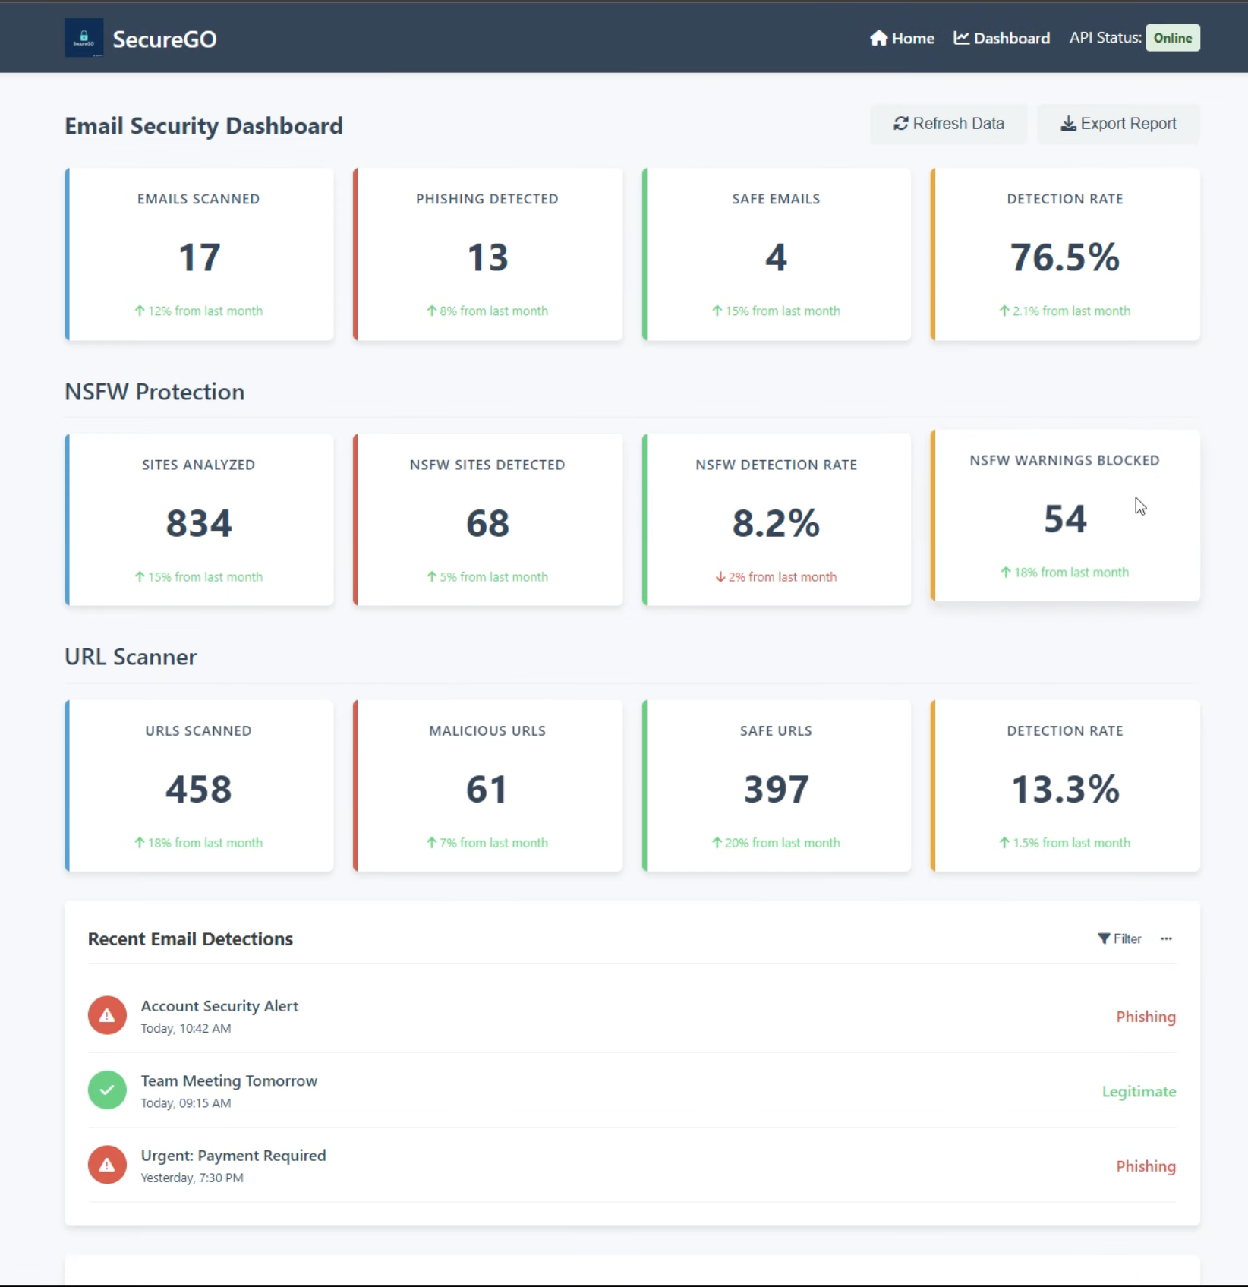Switch to the Dashboard navigation item
Viewport: 1248px width, 1287px height.
coord(1002,37)
